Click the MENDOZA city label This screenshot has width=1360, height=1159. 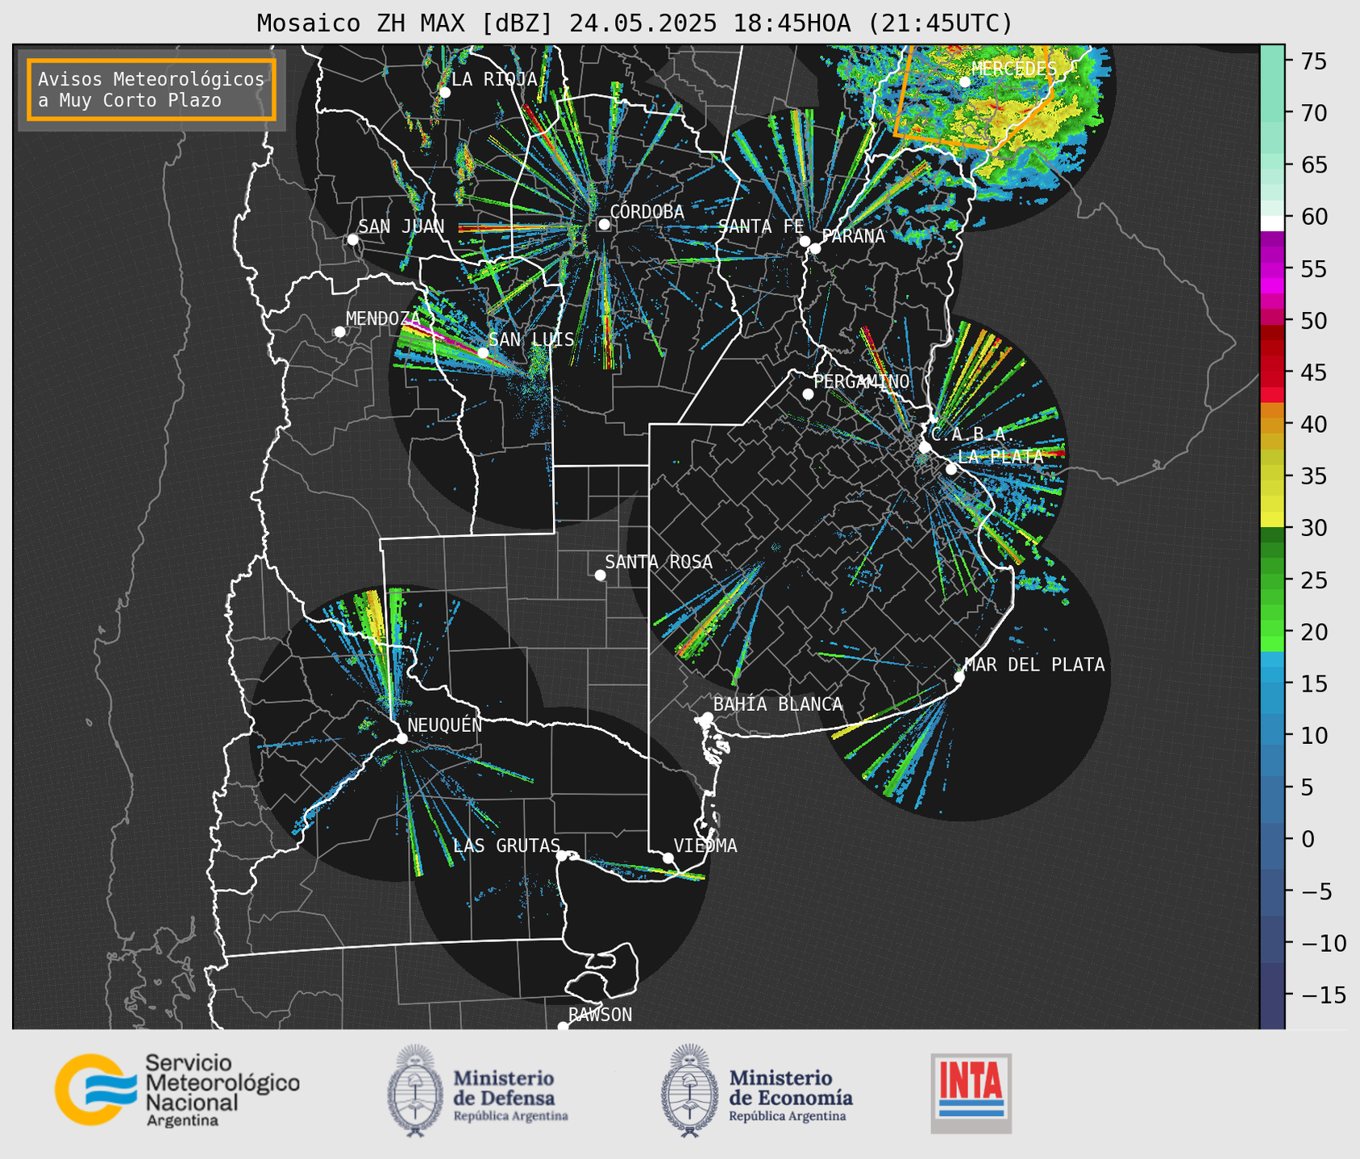pyautogui.click(x=383, y=318)
